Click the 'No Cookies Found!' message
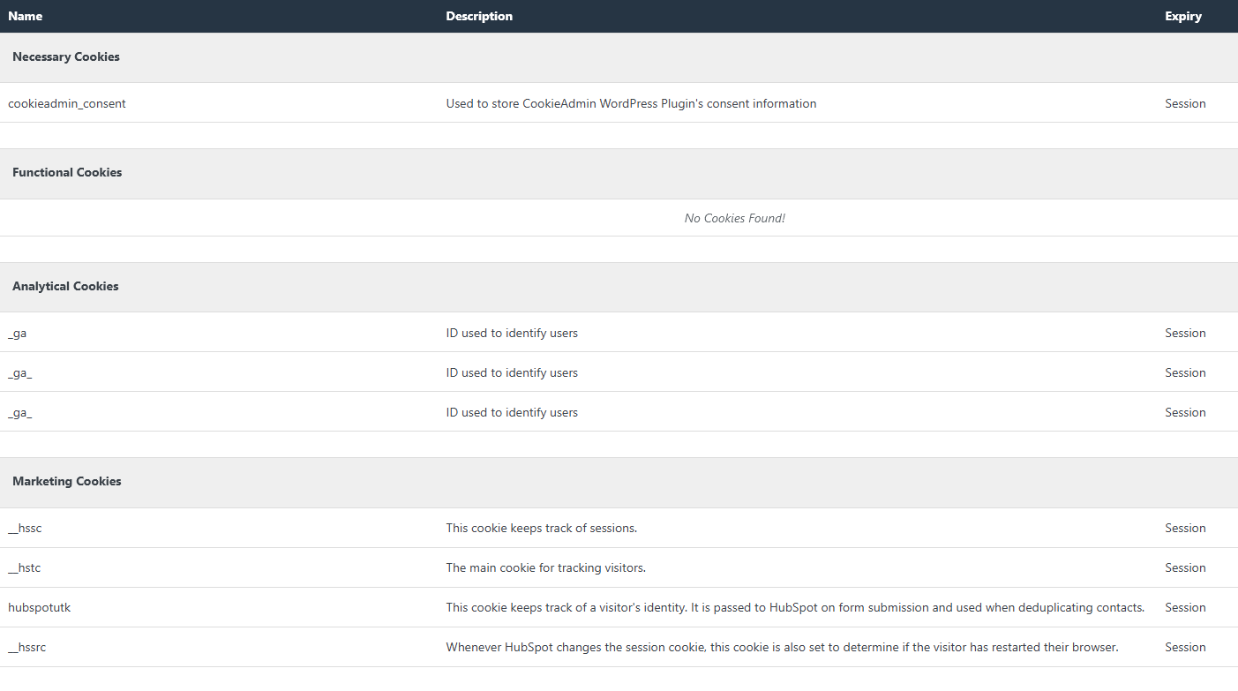The image size is (1238, 691). click(x=734, y=218)
